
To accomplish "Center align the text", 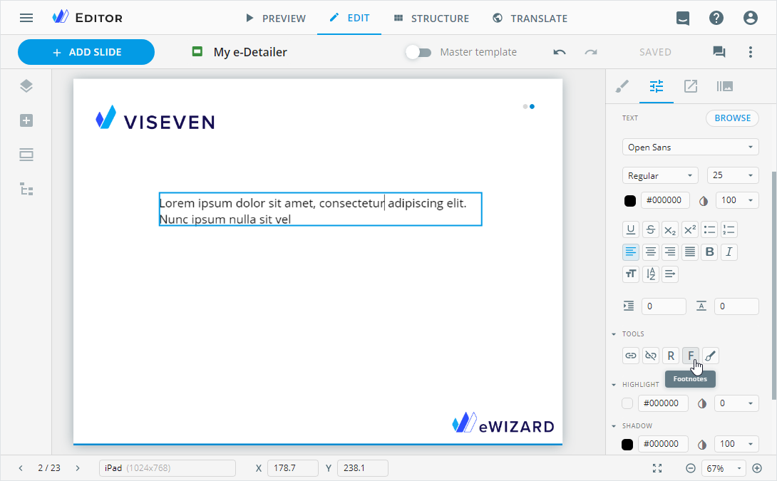I will tap(650, 252).
